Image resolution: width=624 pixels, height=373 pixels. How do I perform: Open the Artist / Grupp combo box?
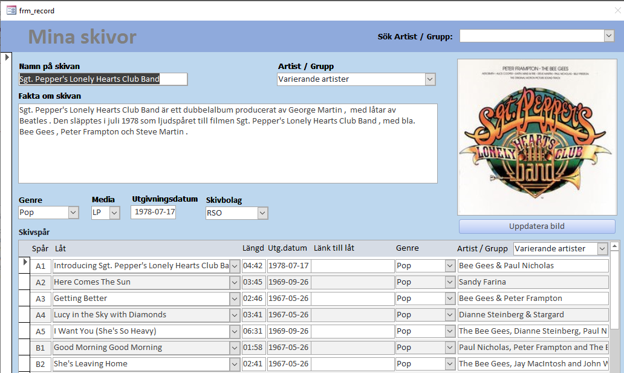pyautogui.click(x=429, y=79)
